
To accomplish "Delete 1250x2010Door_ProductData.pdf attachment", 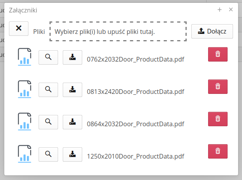I will click(x=218, y=151).
